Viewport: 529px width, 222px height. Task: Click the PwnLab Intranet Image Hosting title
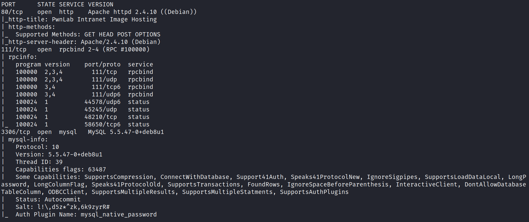(104, 19)
